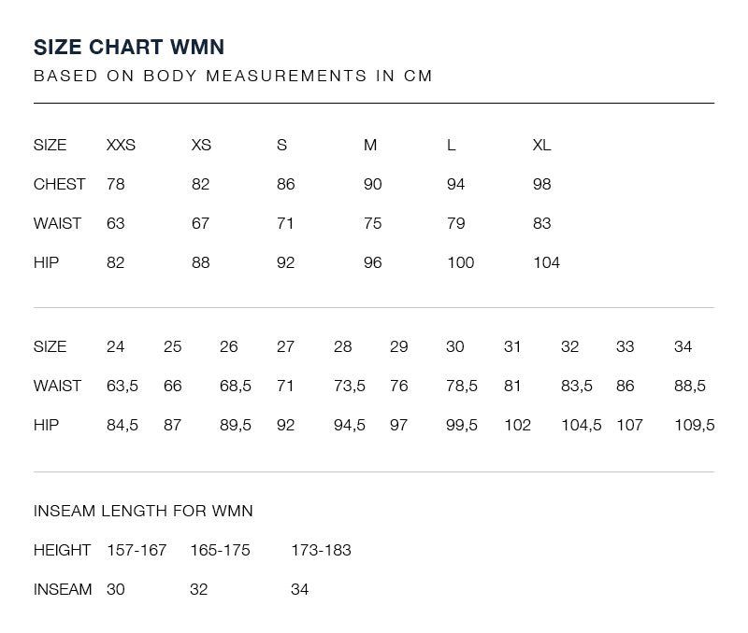Click inseam value 32
748x633 pixels.
[198, 589]
